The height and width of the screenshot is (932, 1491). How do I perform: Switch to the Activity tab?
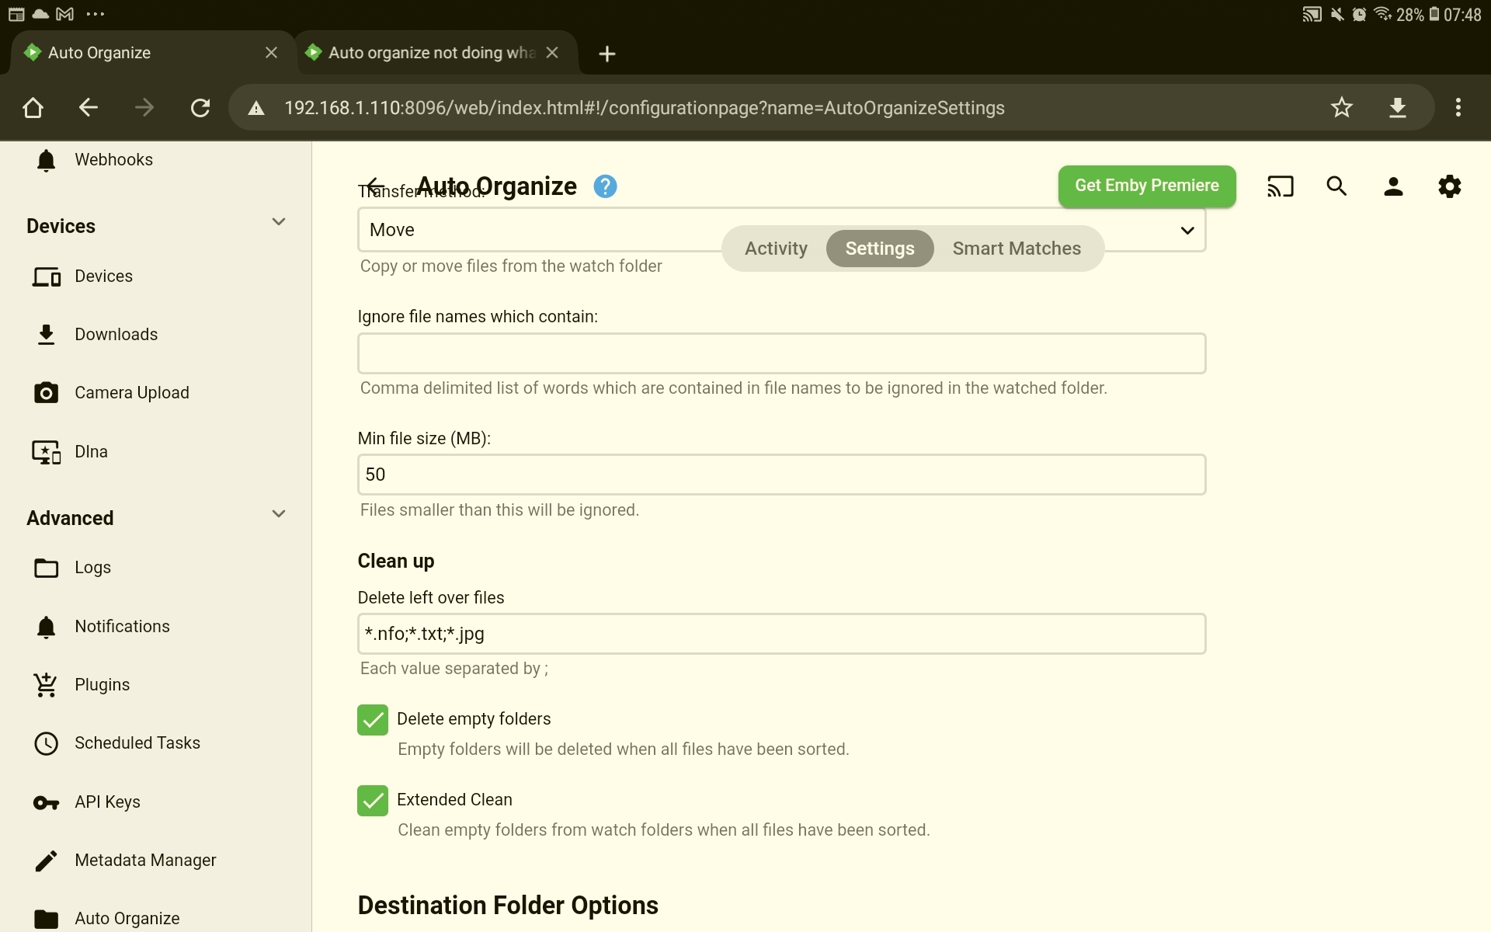776,249
